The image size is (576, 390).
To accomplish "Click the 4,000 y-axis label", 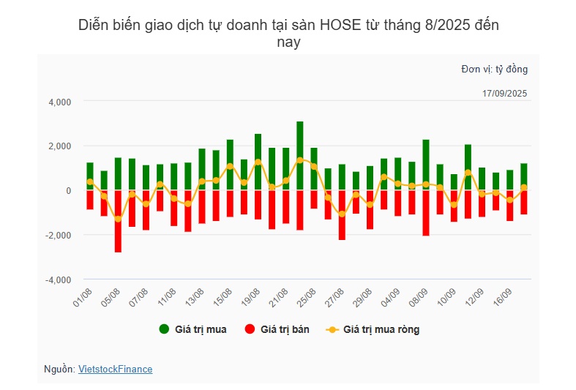I will point(60,102).
